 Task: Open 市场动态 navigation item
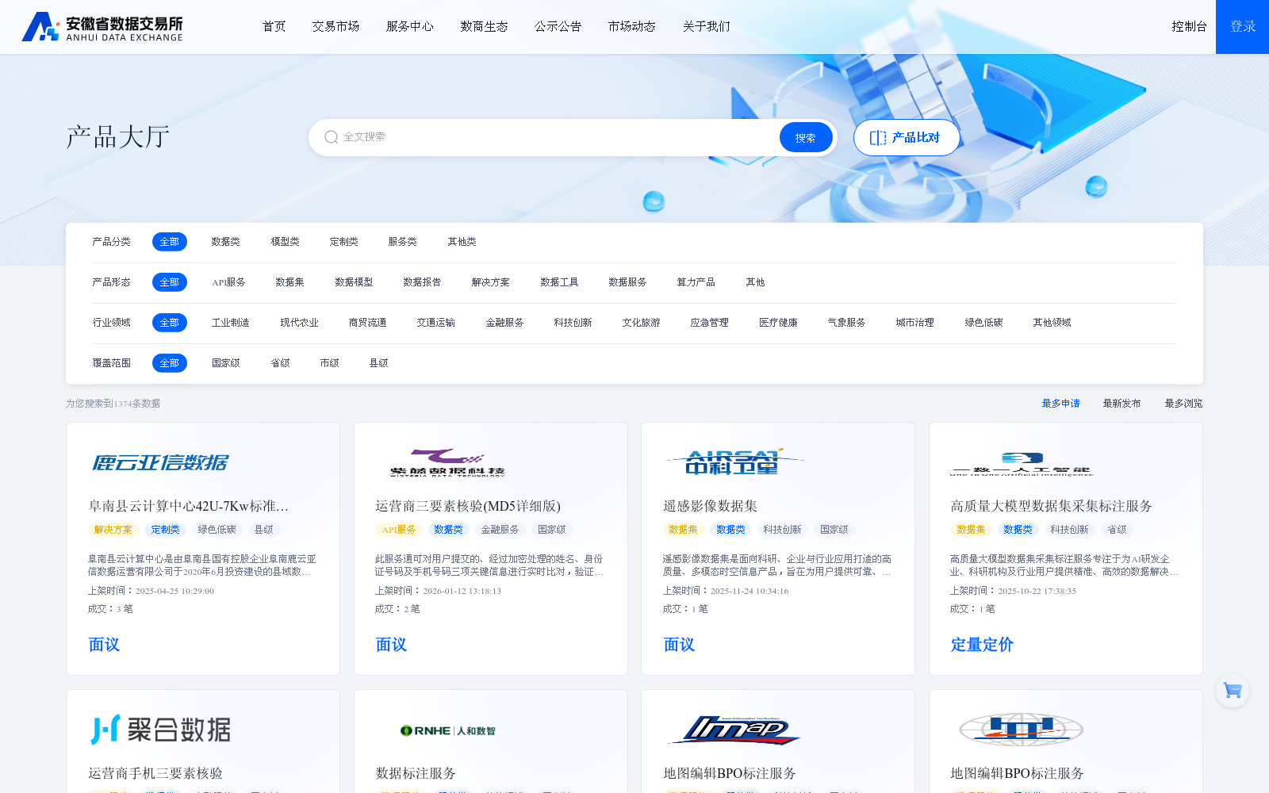(632, 26)
